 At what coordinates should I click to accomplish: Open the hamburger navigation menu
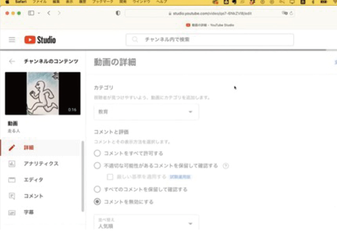12,40
